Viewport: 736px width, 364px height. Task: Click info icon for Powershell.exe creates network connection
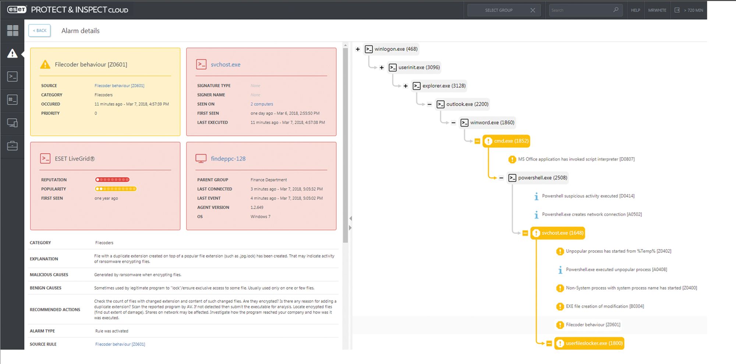pos(536,215)
